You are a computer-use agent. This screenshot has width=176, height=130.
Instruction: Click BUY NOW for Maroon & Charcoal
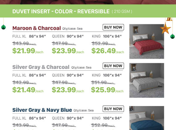click(x=113, y=27)
